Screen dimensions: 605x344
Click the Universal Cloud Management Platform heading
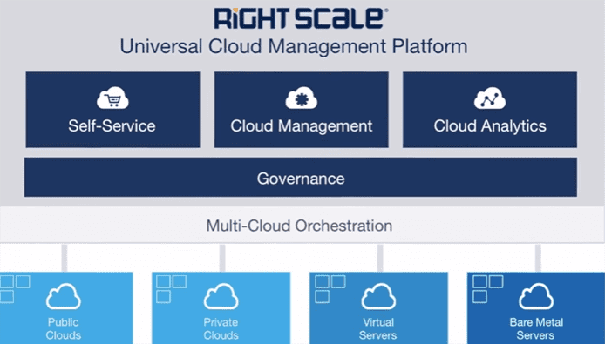[x=294, y=47]
